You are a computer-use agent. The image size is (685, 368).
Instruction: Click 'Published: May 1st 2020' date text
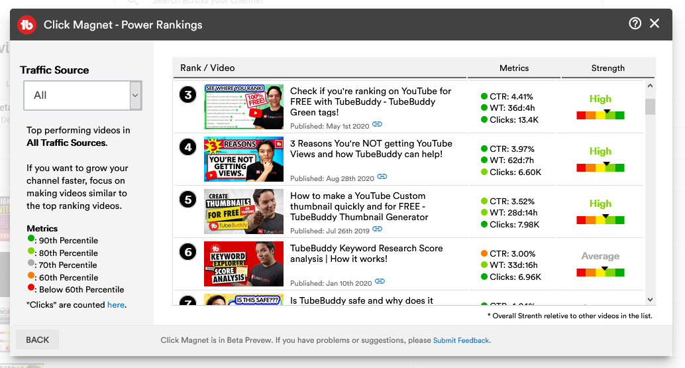pos(330,126)
